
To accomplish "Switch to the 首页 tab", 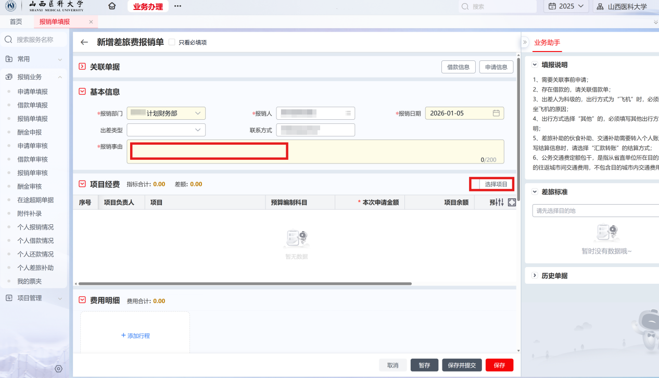I will click(16, 22).
